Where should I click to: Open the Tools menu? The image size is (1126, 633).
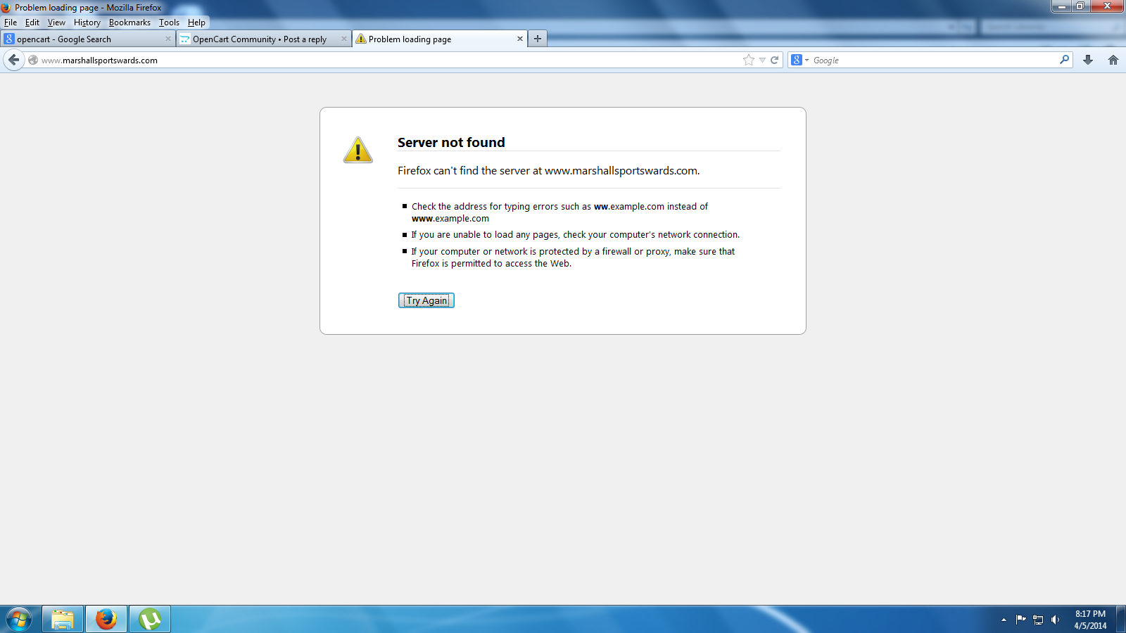click(169, 23)
